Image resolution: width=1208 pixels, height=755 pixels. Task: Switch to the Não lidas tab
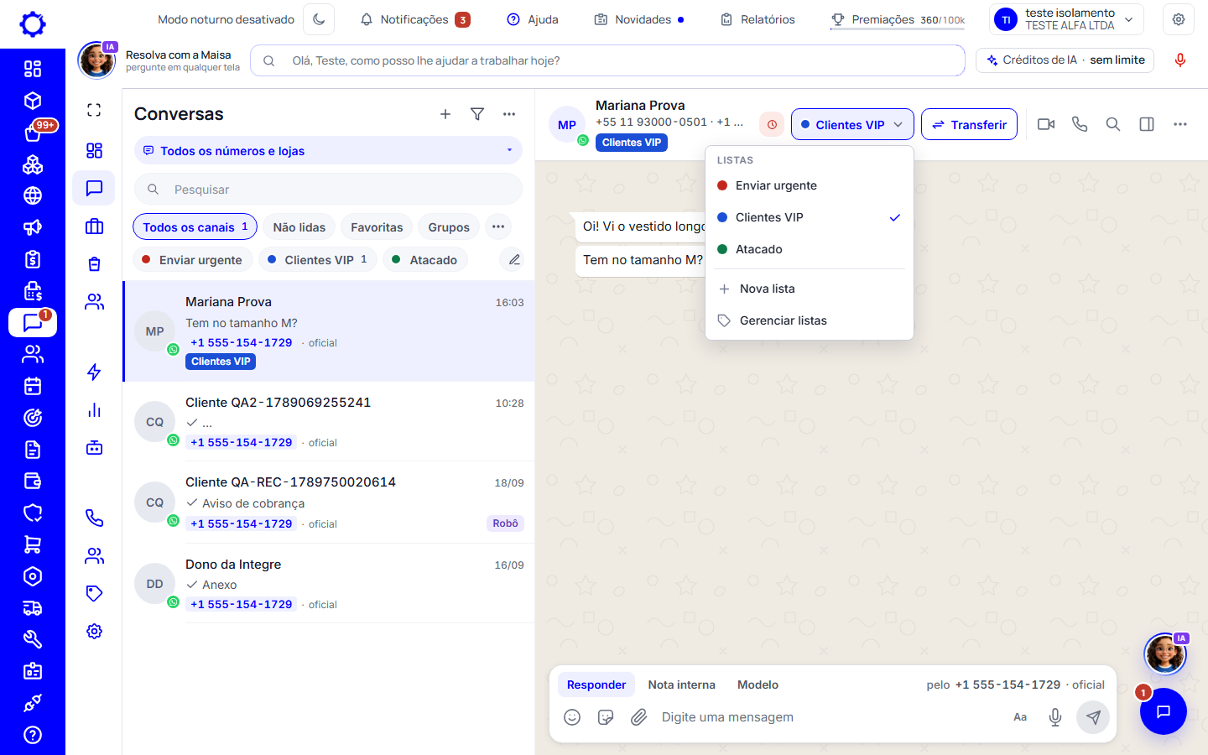[x=299, y=226]
